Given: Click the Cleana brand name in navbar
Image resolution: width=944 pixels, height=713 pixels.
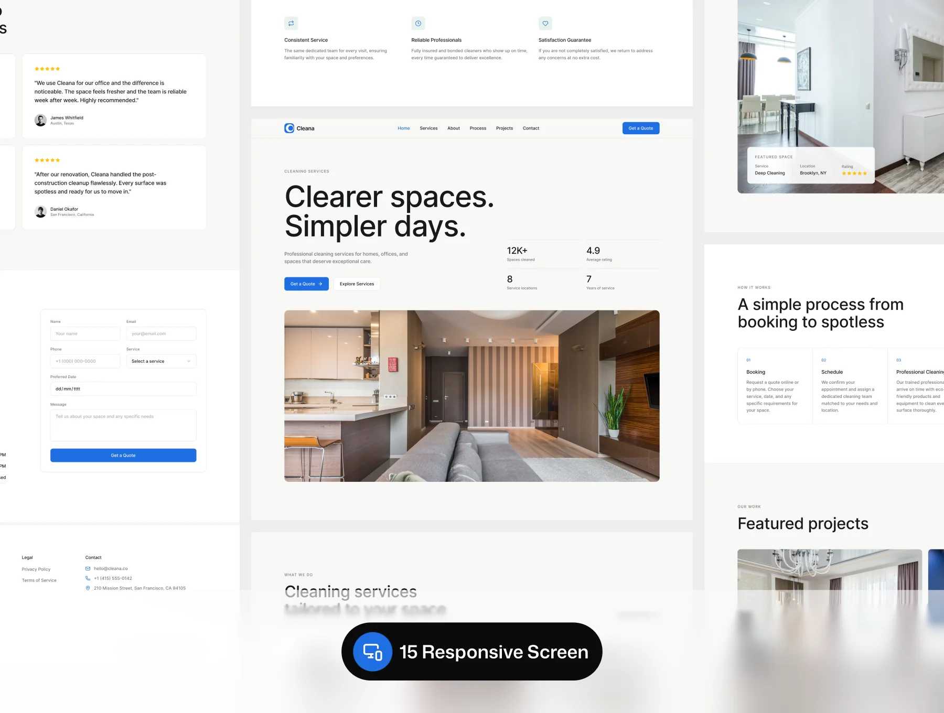Looking at the screenshot, I should coord(305,128).
